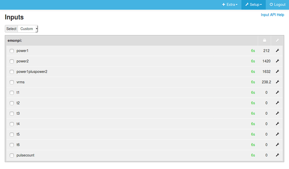Click the pulsecount input name

point(25,155)
